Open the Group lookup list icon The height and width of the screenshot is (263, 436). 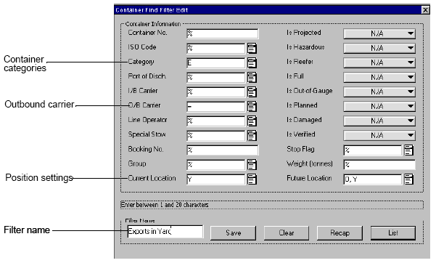(x=252, y=164)
